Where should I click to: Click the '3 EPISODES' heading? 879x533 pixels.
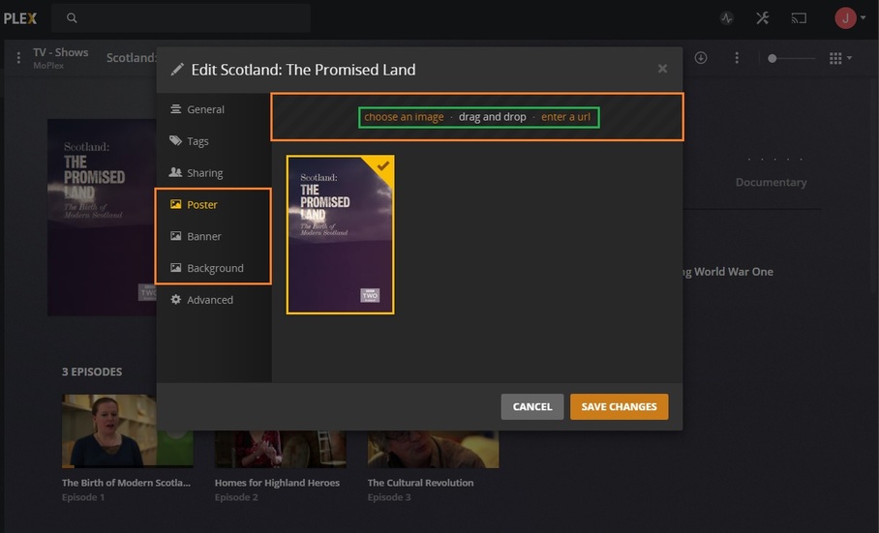click(92, 371)
